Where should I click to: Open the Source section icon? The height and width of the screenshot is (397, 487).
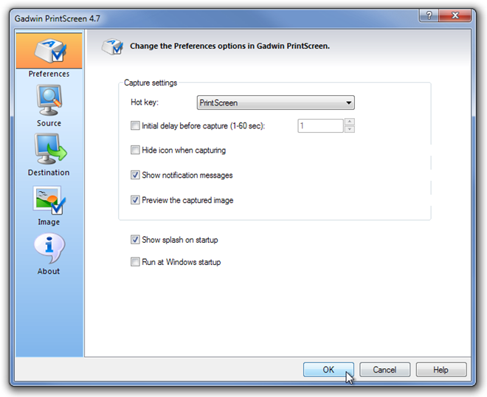[49, 100]
